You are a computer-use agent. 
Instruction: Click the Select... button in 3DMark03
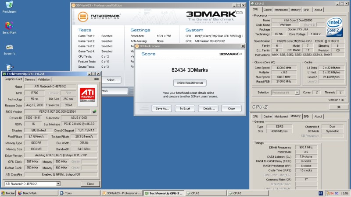tap(112, 80)
